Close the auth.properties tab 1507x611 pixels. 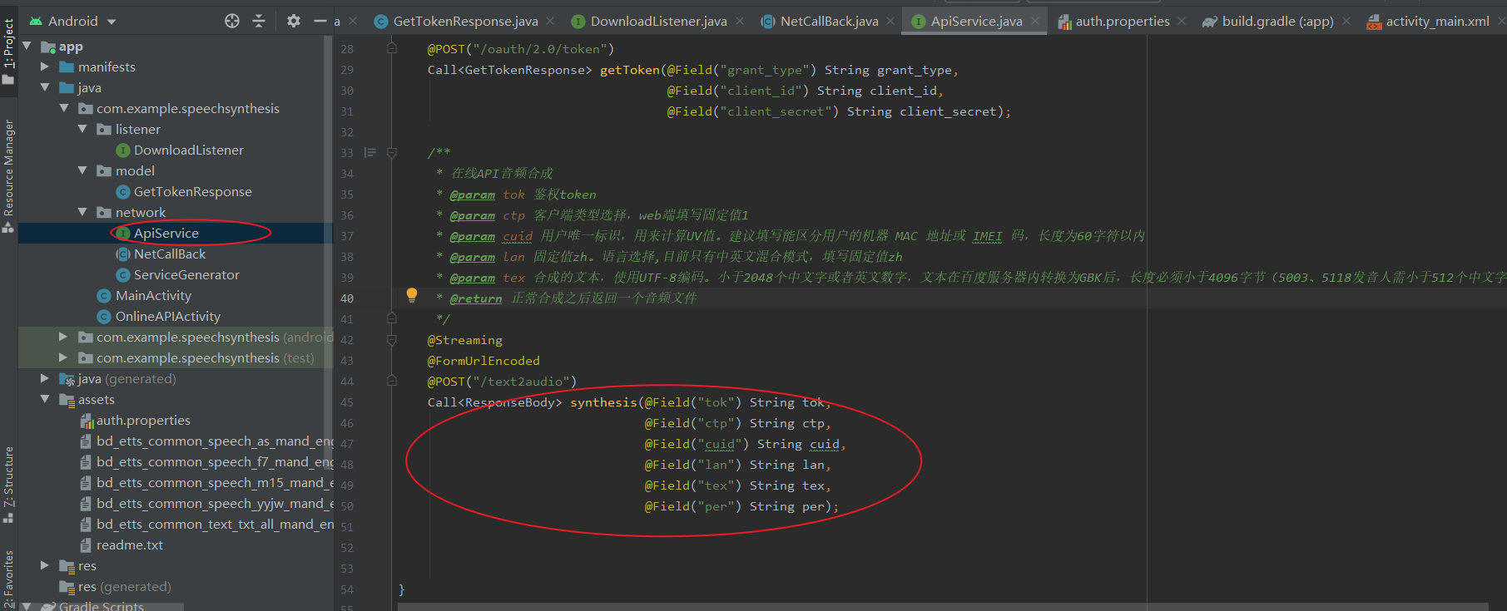(x=1182, y=21)
